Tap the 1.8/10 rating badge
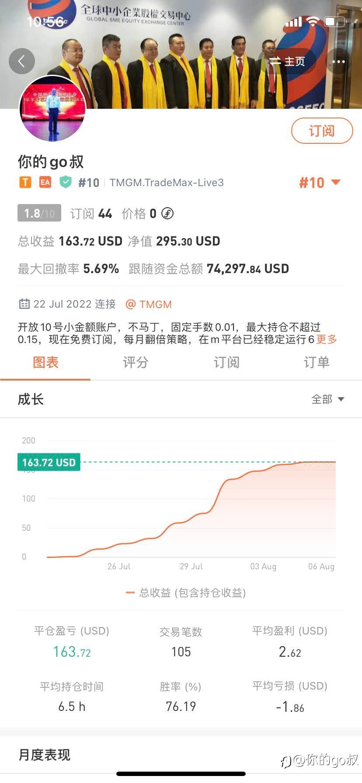Screen dimensions: 362x783 click(x=39, y=213)
